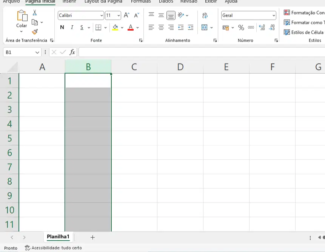The height and width of the screenshot is (252, 325).
Task: Increase decimal places
Action: pos(262,27)
